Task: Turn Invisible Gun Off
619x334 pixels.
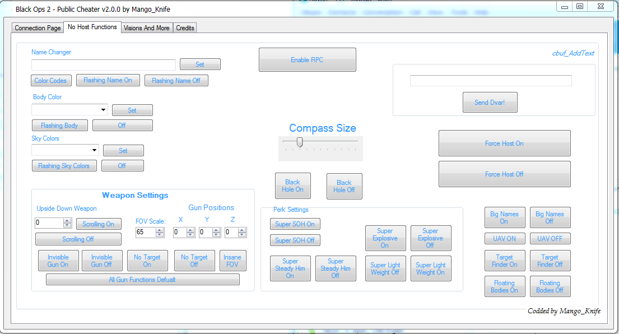Action: (x=102, y=261)
